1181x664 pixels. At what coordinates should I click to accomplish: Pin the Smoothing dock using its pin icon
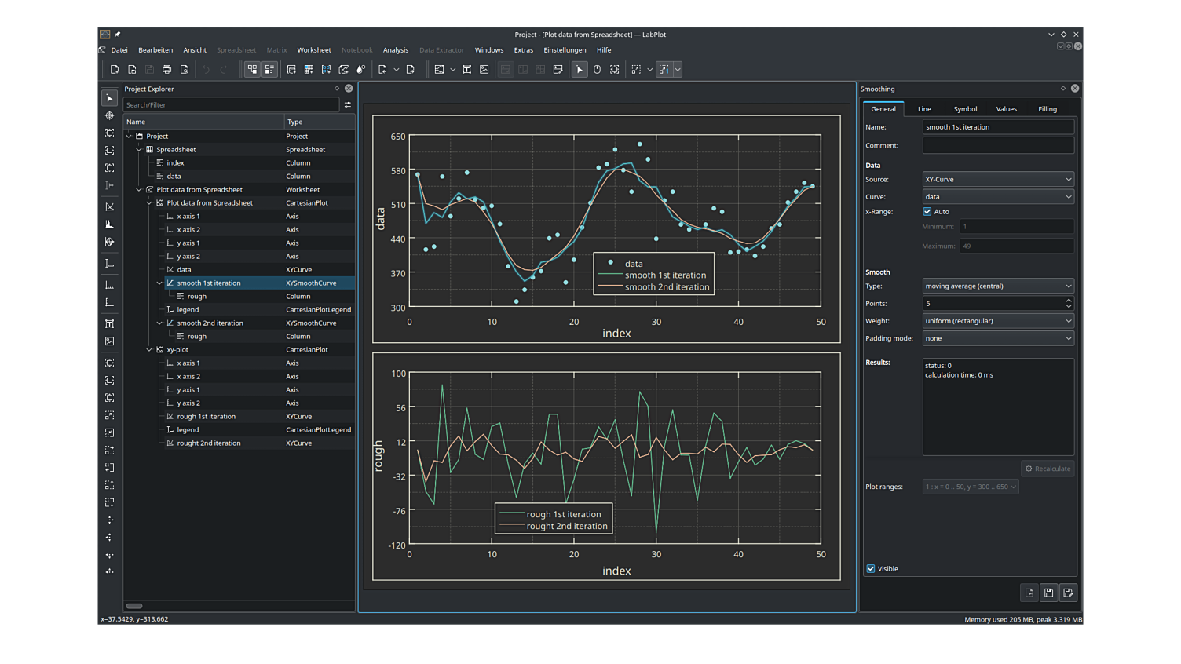1063,89
